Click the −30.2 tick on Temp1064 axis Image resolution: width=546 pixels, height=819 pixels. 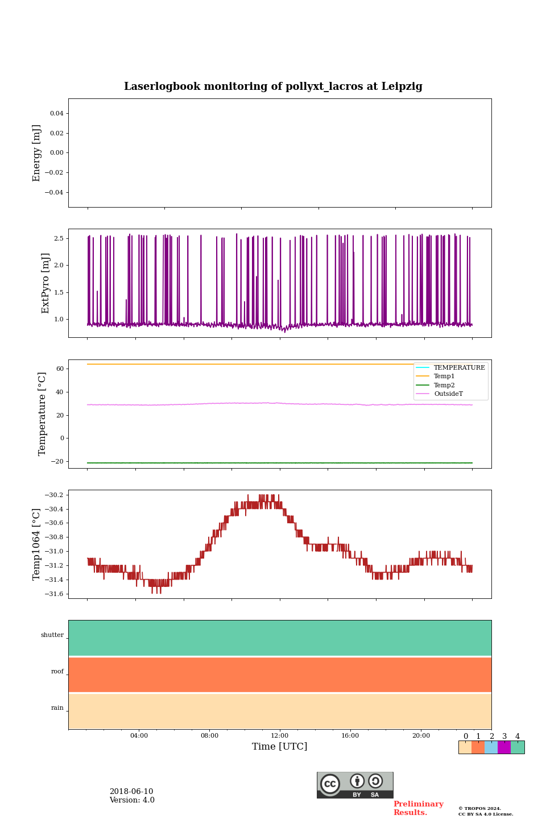point(54,495)
